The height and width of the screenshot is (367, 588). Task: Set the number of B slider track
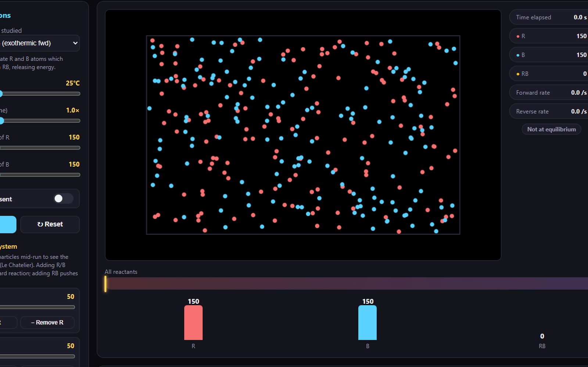[x=40, y=175]
